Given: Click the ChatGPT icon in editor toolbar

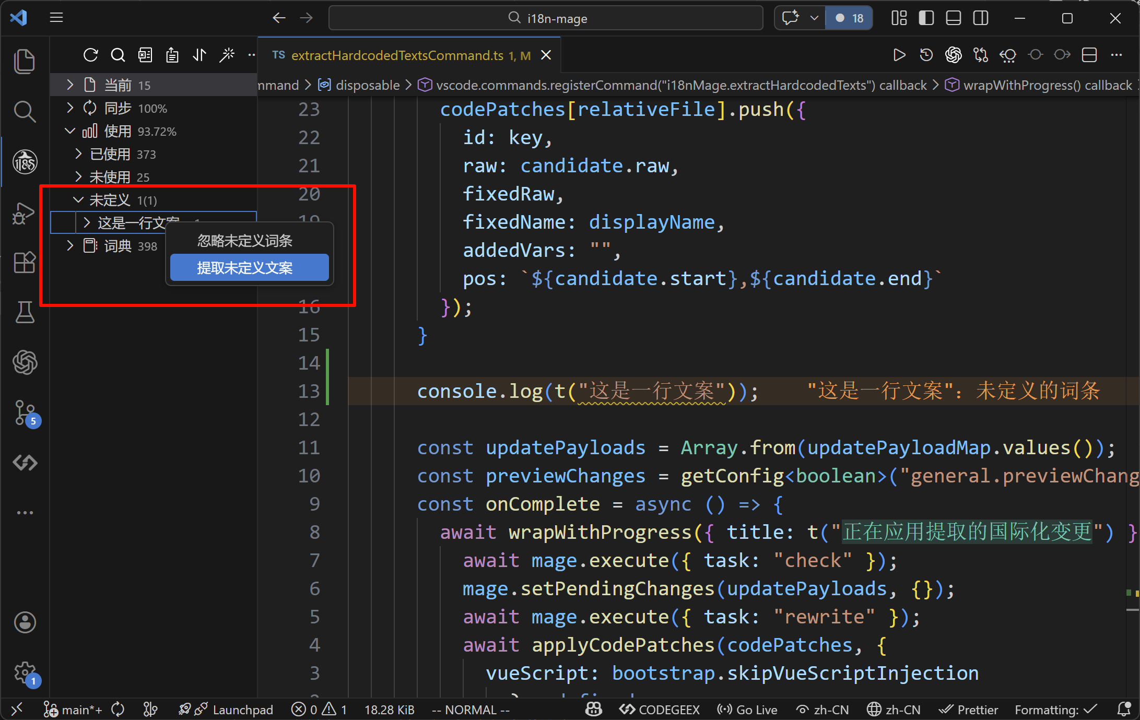Looking at the screenshot, I should (x=953, y=55).
